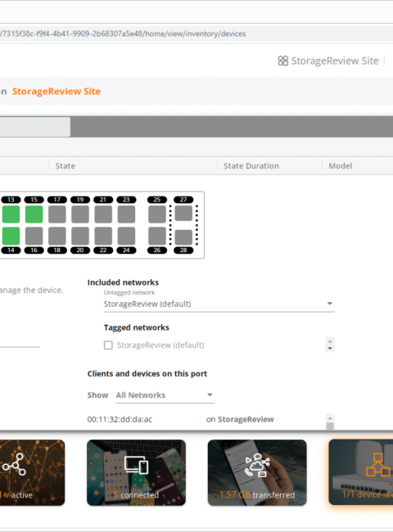Select switch port 26
The height and width of the screenshot is (532, 393).
point(157,236)
